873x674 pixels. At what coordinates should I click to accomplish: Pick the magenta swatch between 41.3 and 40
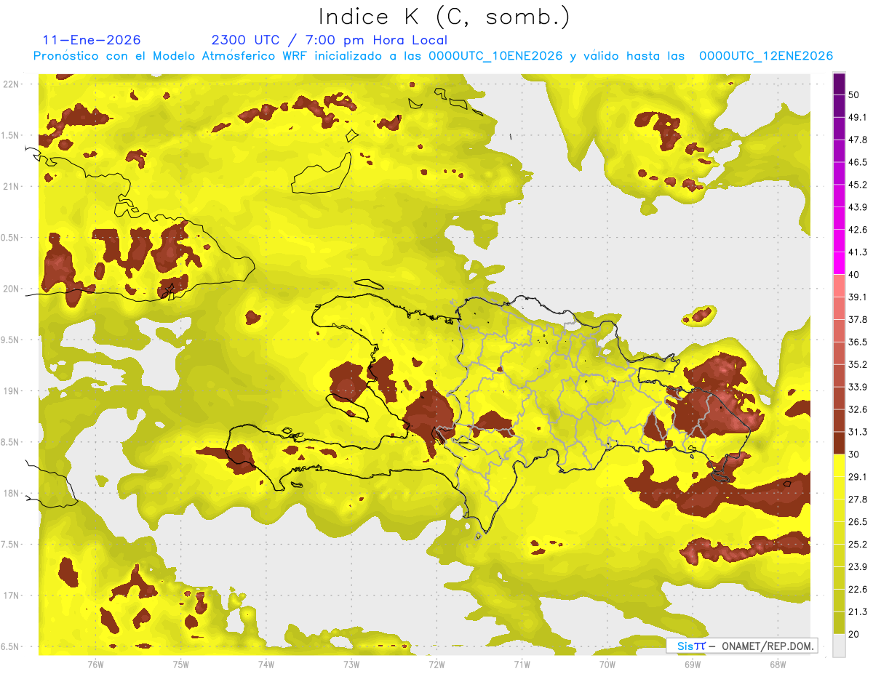tap(839, 263)
